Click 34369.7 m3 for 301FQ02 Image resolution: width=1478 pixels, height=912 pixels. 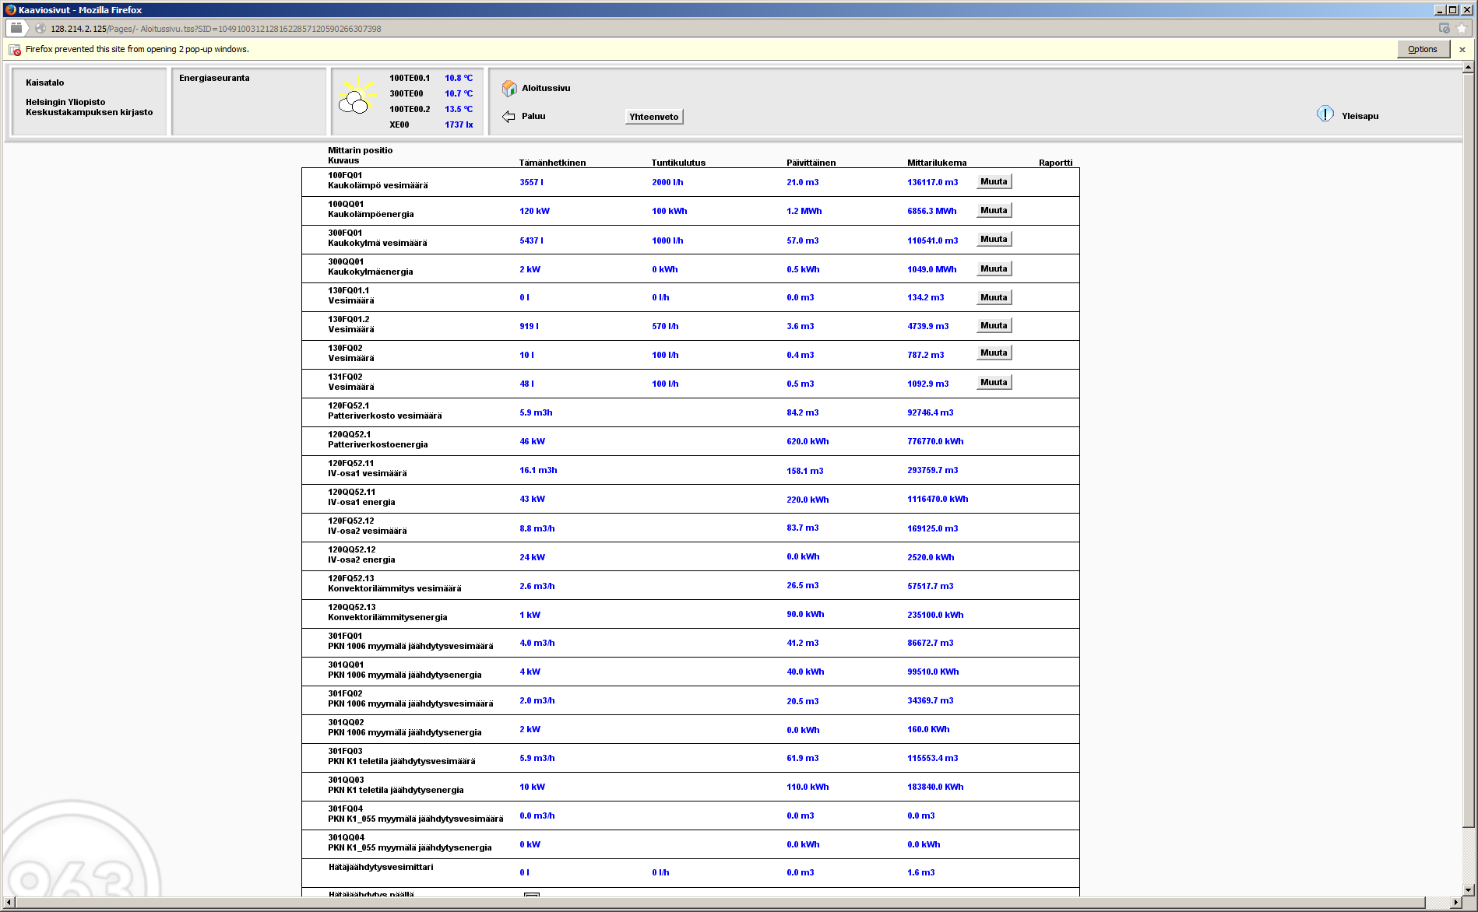pyautogui.click(x=930, y=700)
